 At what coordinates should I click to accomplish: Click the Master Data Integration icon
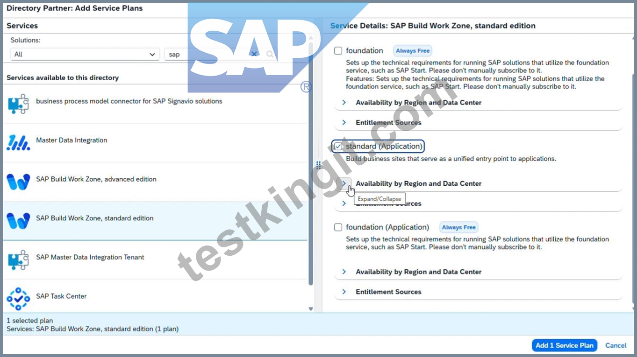pos(18,142)
